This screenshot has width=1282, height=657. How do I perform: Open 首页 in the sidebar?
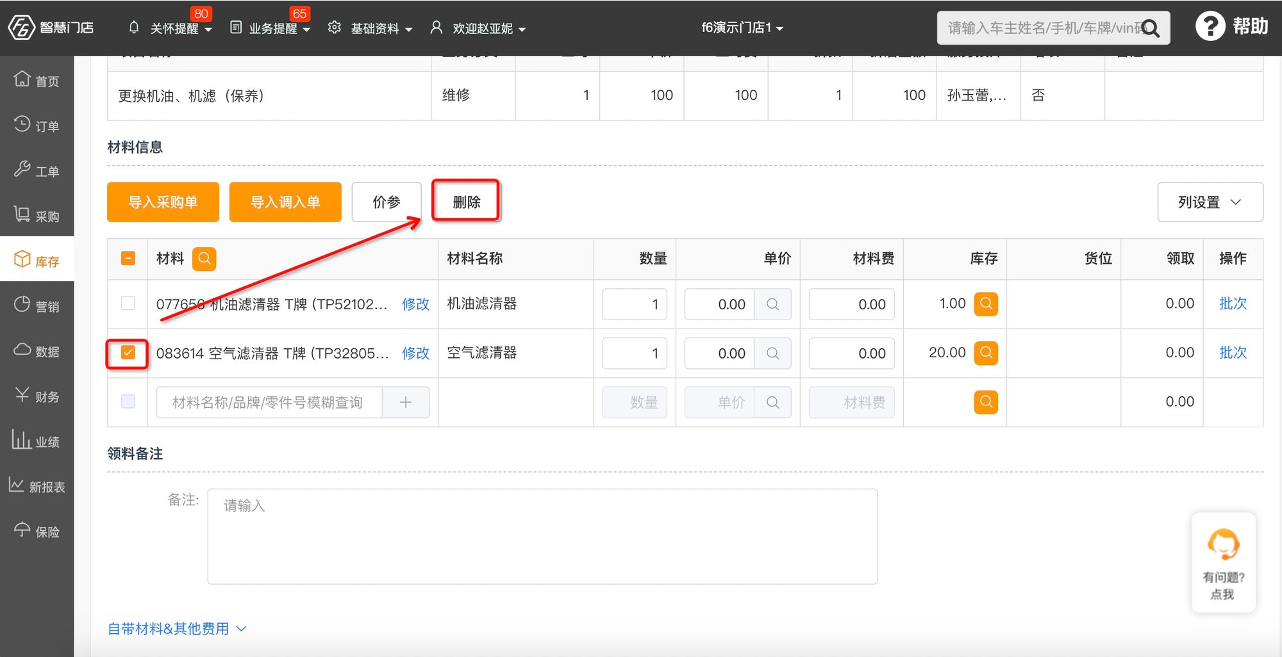tap(37, 81)
